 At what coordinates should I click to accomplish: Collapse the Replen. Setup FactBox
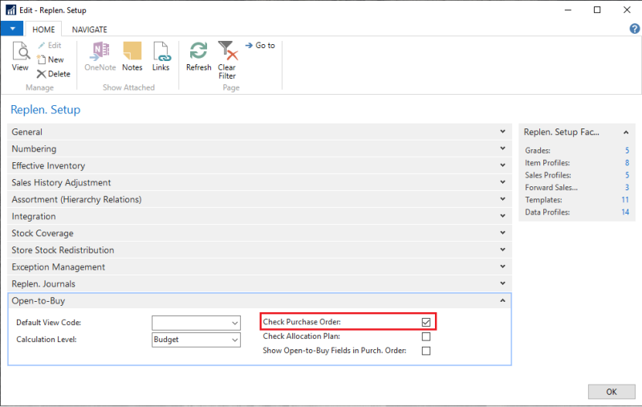pos(626,132)
